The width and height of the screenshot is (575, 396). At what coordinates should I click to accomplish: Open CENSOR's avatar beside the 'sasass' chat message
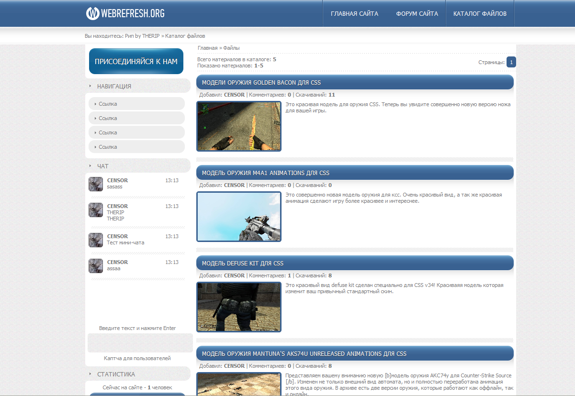pos(96,184)
